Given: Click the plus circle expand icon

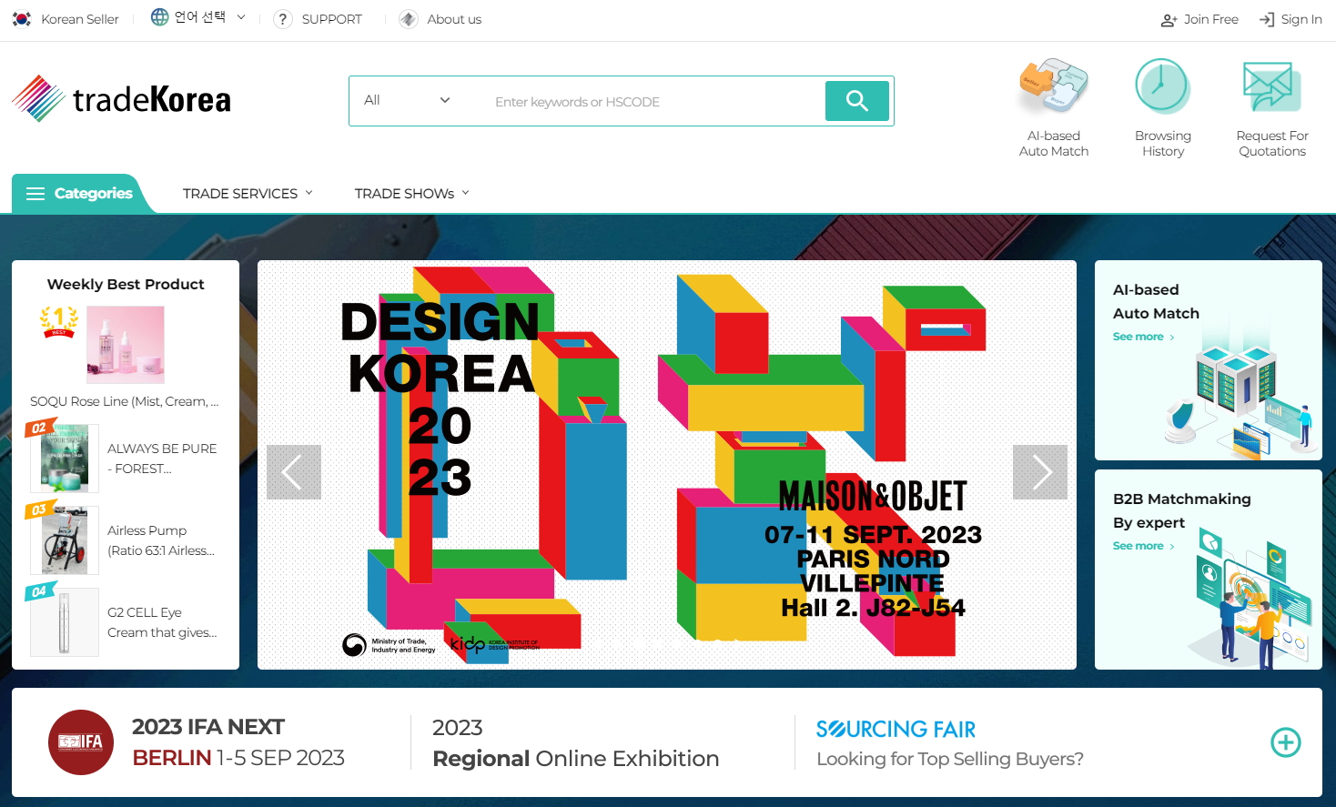Looking at the screenshot, I should click(1286, 742).
